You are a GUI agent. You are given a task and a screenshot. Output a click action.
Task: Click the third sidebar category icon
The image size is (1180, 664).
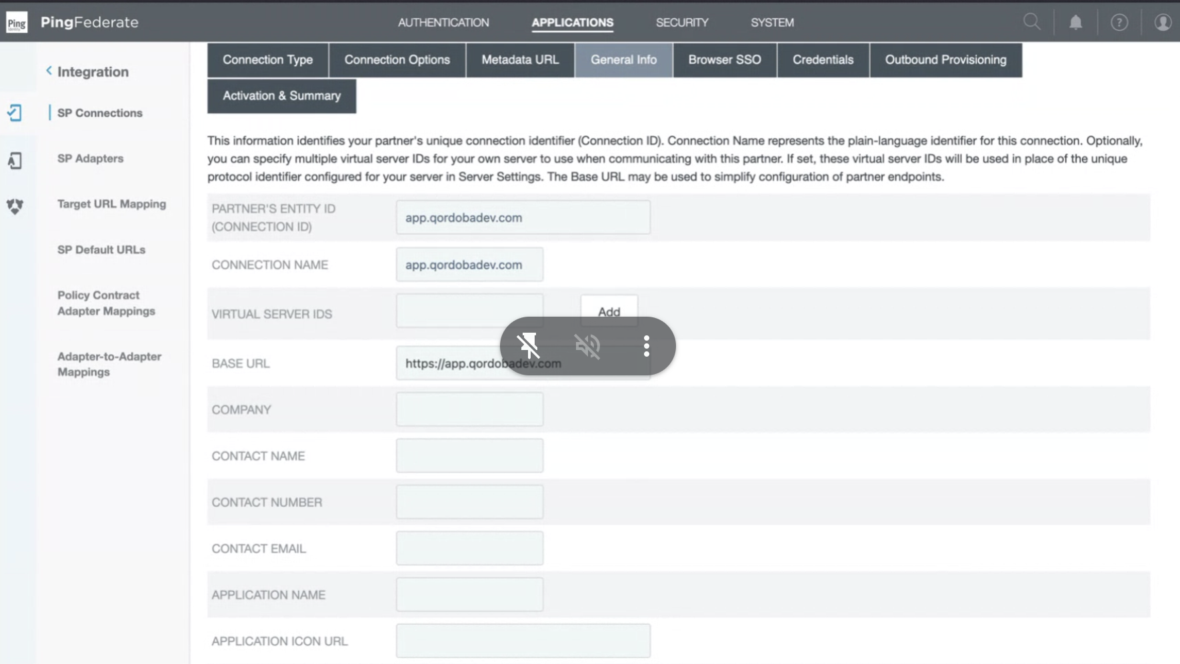coord(15,207)
